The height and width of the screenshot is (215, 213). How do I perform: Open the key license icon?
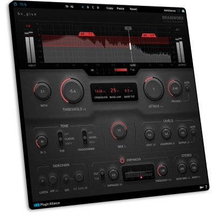point(201,188)
